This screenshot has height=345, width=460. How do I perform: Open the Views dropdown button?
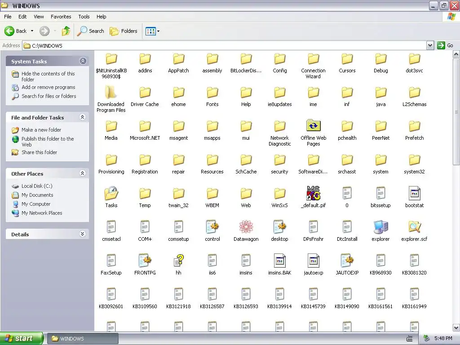pos(153,31)
